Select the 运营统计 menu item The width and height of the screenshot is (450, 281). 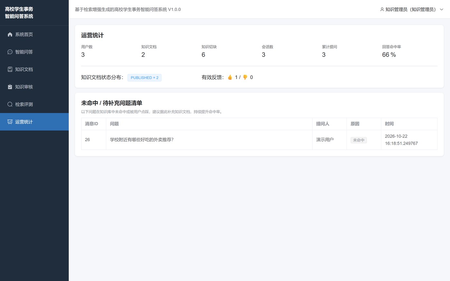(34, 122)
